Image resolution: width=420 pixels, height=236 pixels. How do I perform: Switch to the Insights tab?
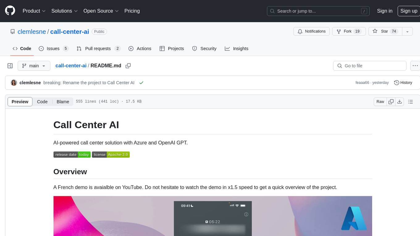tap(237, 48)
